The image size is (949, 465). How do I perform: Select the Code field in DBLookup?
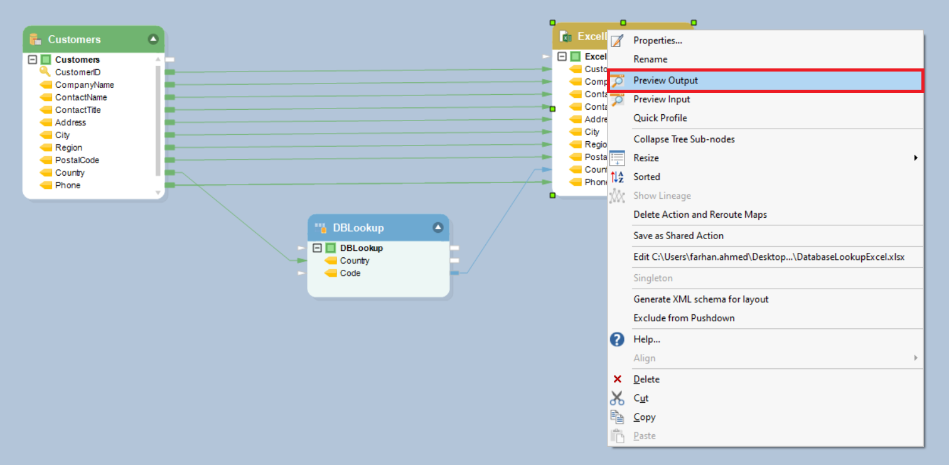pyautogui.click(x=350, y=273)
